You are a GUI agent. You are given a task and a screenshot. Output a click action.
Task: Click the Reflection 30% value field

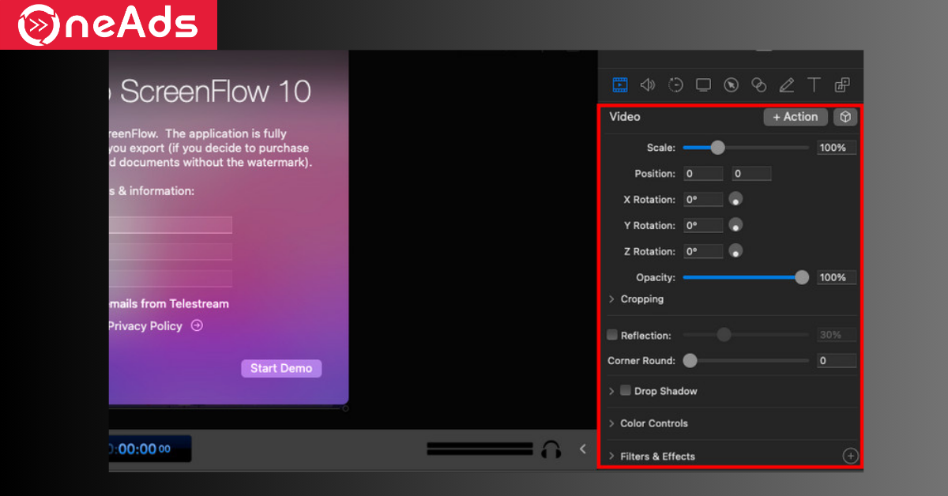pyautogui.click(x=837, y=335)
